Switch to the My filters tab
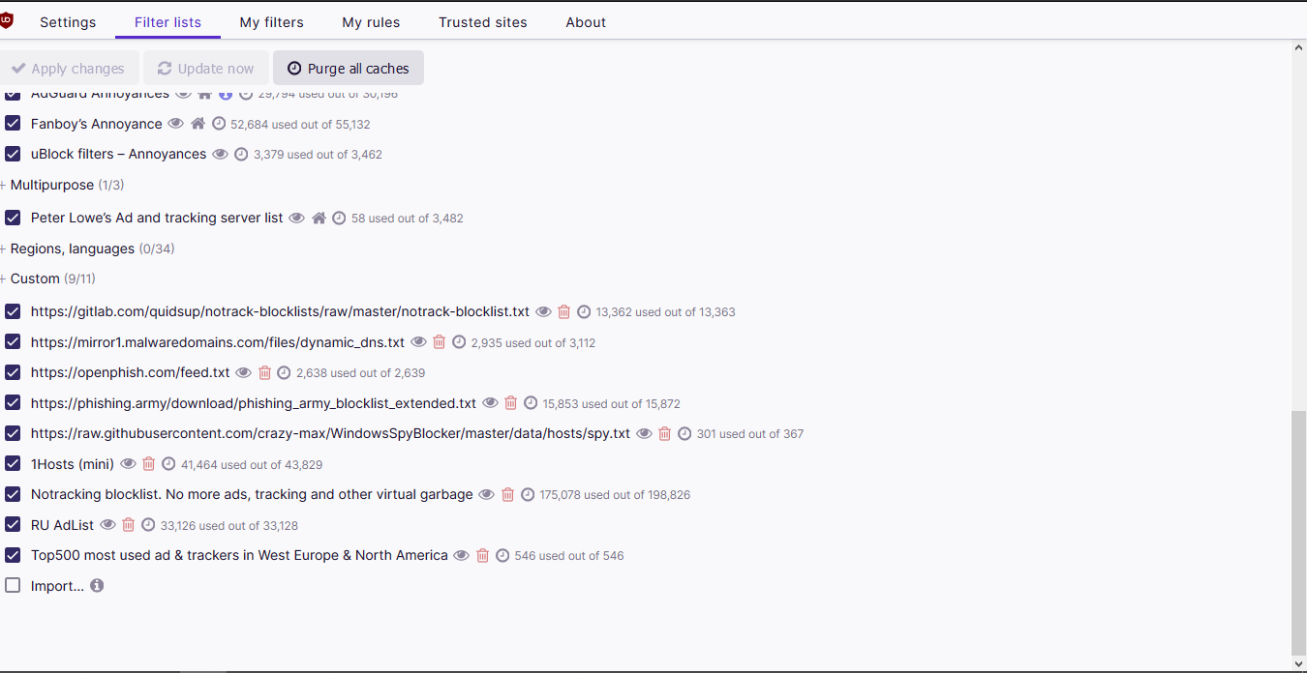 pyautogui.click(x=271, y=22)
